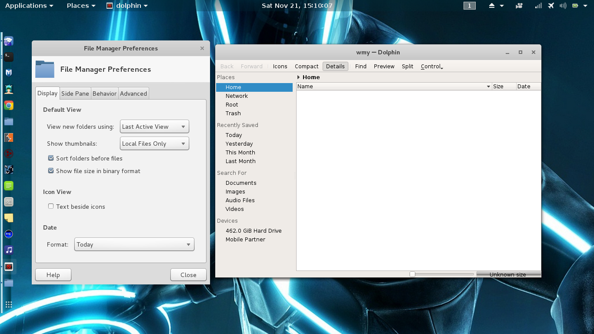Screen dimensions: 594x334
Task: Open the yellow sticky notes dock icon
Action: [9, 218]
